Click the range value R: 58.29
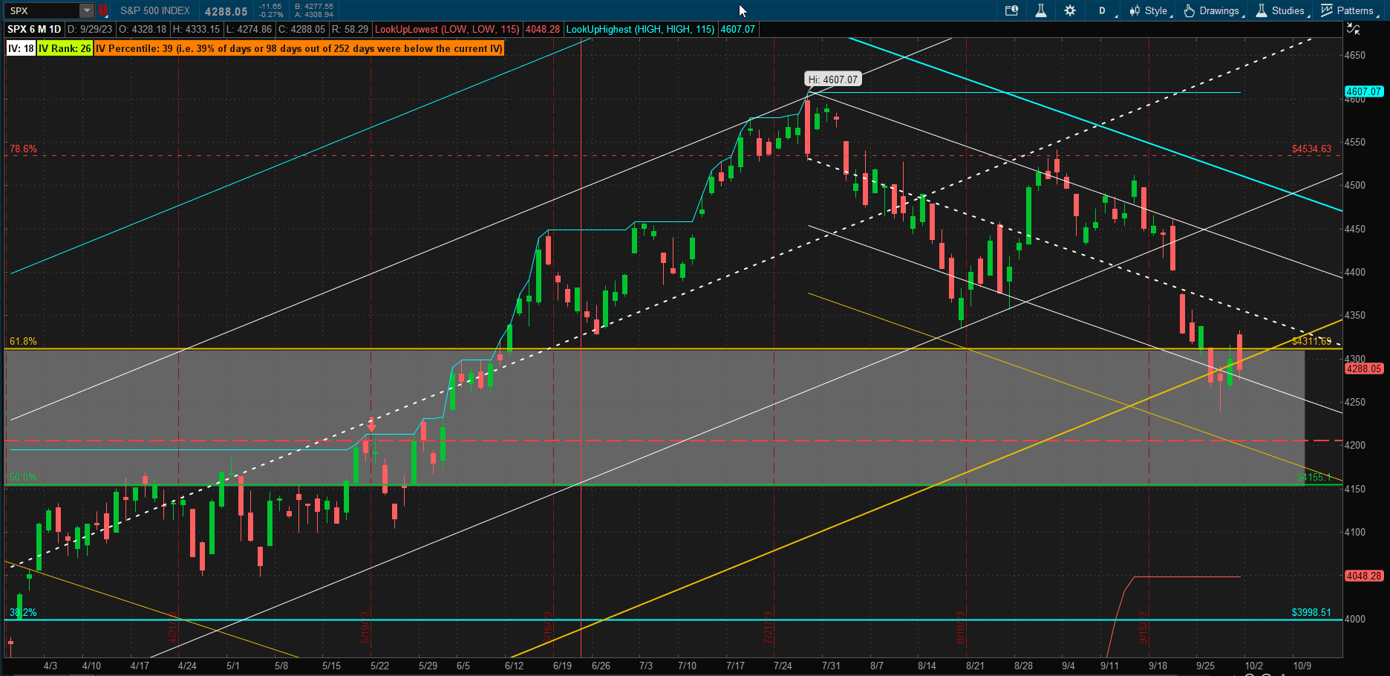The width and height of the screenshot is (1390, 676). [x=350, y=29]
